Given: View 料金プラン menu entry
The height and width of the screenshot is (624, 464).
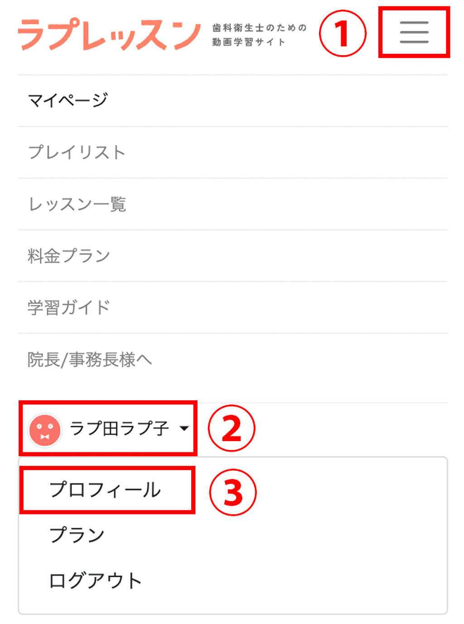Looking at the screenshot, I should tap(69, 256).
